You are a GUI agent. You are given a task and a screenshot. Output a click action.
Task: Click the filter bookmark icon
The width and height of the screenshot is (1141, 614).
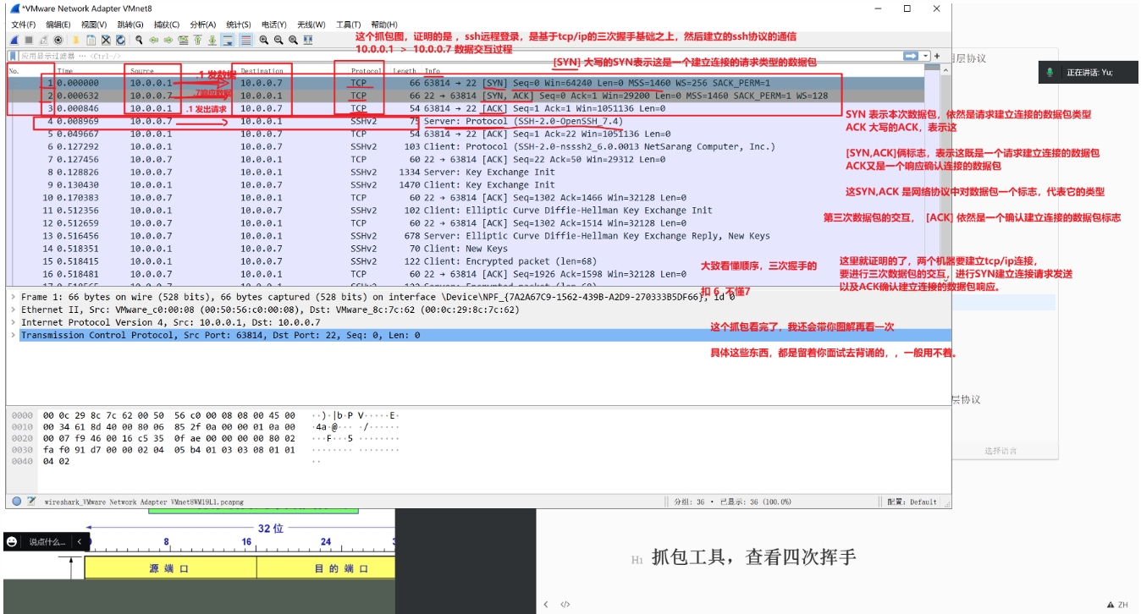pyautogui.click(x=14, y=56)
